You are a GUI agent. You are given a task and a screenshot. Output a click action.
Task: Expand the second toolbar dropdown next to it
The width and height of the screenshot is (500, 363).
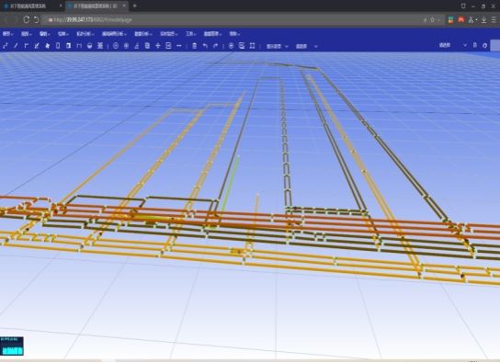[306, 46]
